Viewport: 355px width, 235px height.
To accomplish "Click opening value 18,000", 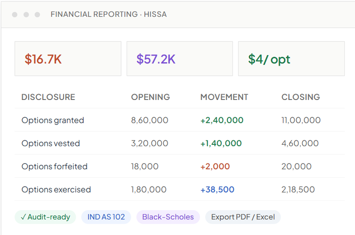I will tap(145, 166).
